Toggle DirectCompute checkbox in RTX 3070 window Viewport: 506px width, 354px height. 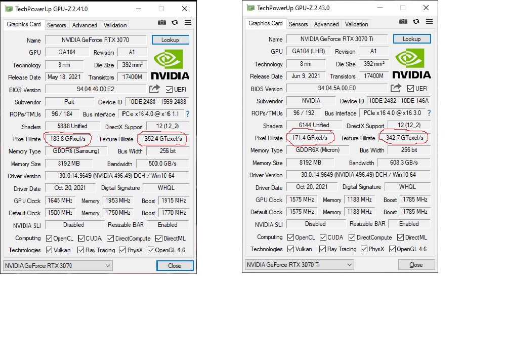point(110,239)
